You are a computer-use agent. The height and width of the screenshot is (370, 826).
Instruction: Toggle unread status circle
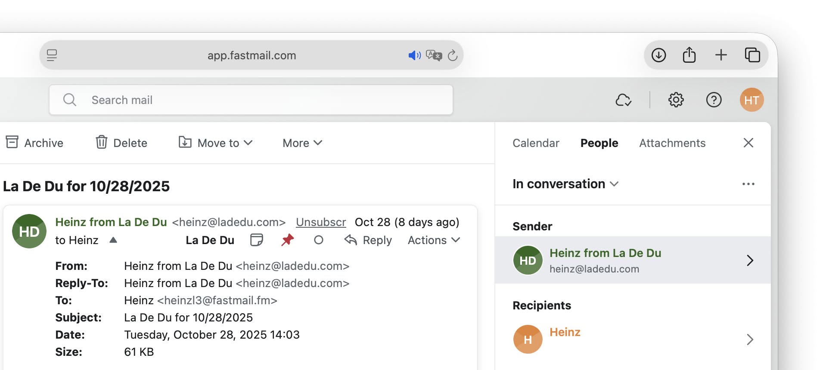(319, 240)
